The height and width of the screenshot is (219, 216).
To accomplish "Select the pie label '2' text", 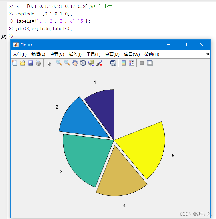I will [x=57, y=107].
